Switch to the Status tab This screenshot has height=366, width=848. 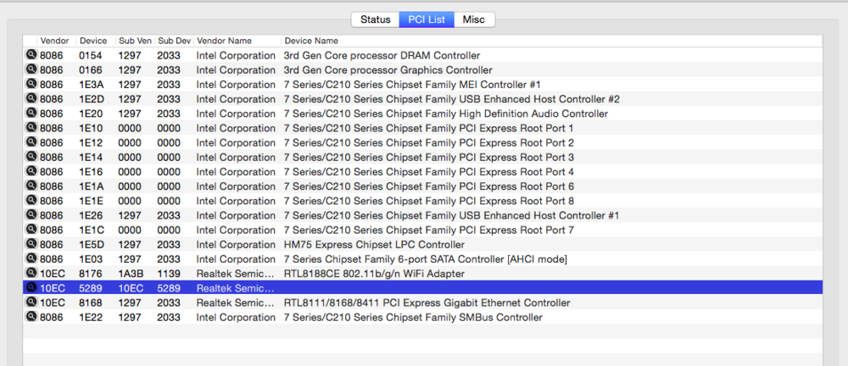[x=375, y=19]
